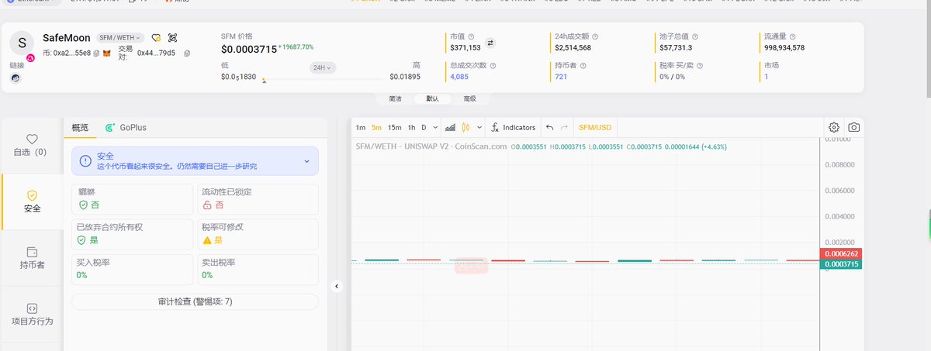The width and height of the screenshot is (931, 351).
Task: Click the info icon beside 总成交次数
Action: coord(493,66)
